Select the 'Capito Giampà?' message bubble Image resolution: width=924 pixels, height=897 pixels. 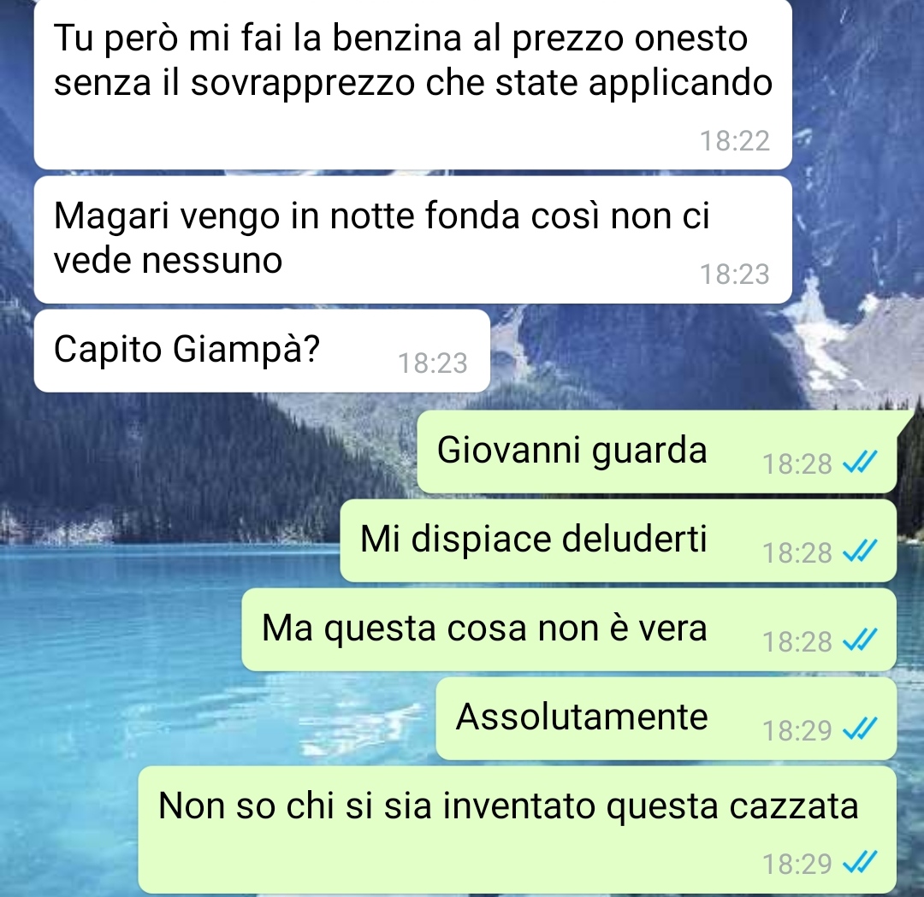click(x=263, y=351)
